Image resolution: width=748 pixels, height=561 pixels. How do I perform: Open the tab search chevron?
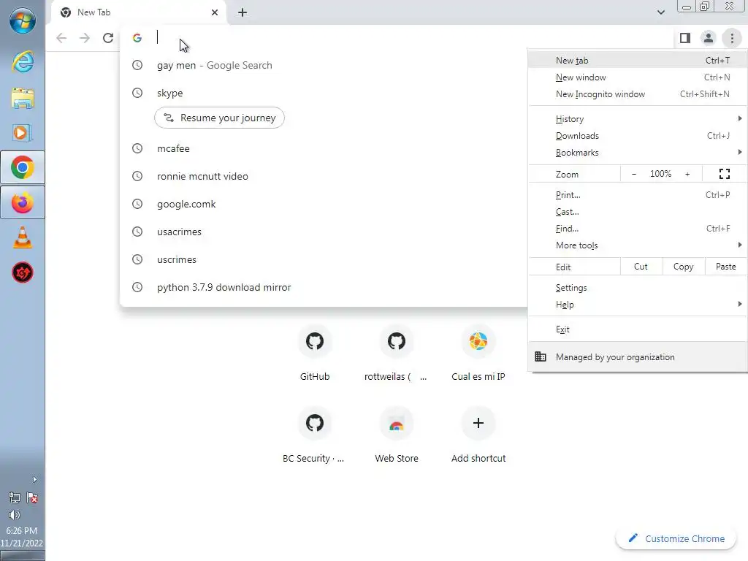(660, 12)
